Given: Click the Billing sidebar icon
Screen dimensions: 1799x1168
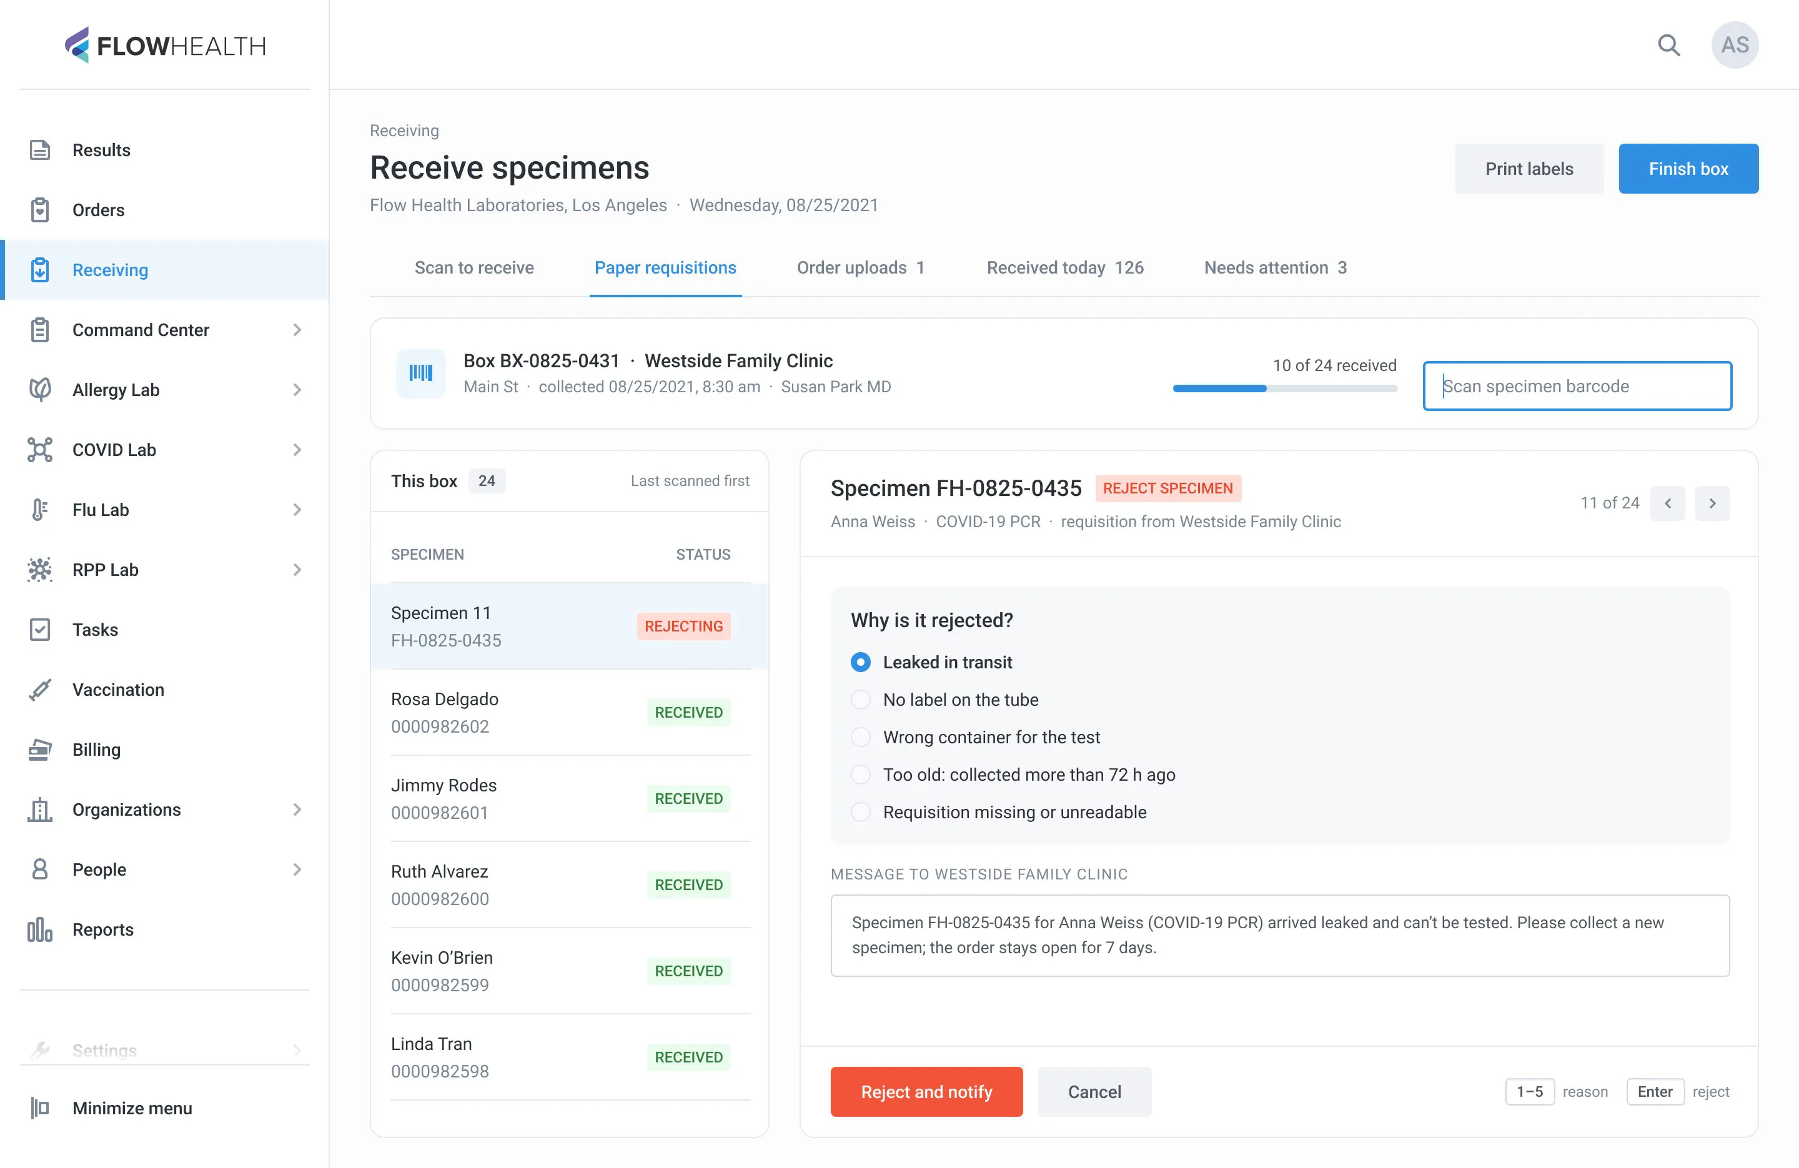Looking at the screenshot, I should pyautogui.click(x=40, y=749).
